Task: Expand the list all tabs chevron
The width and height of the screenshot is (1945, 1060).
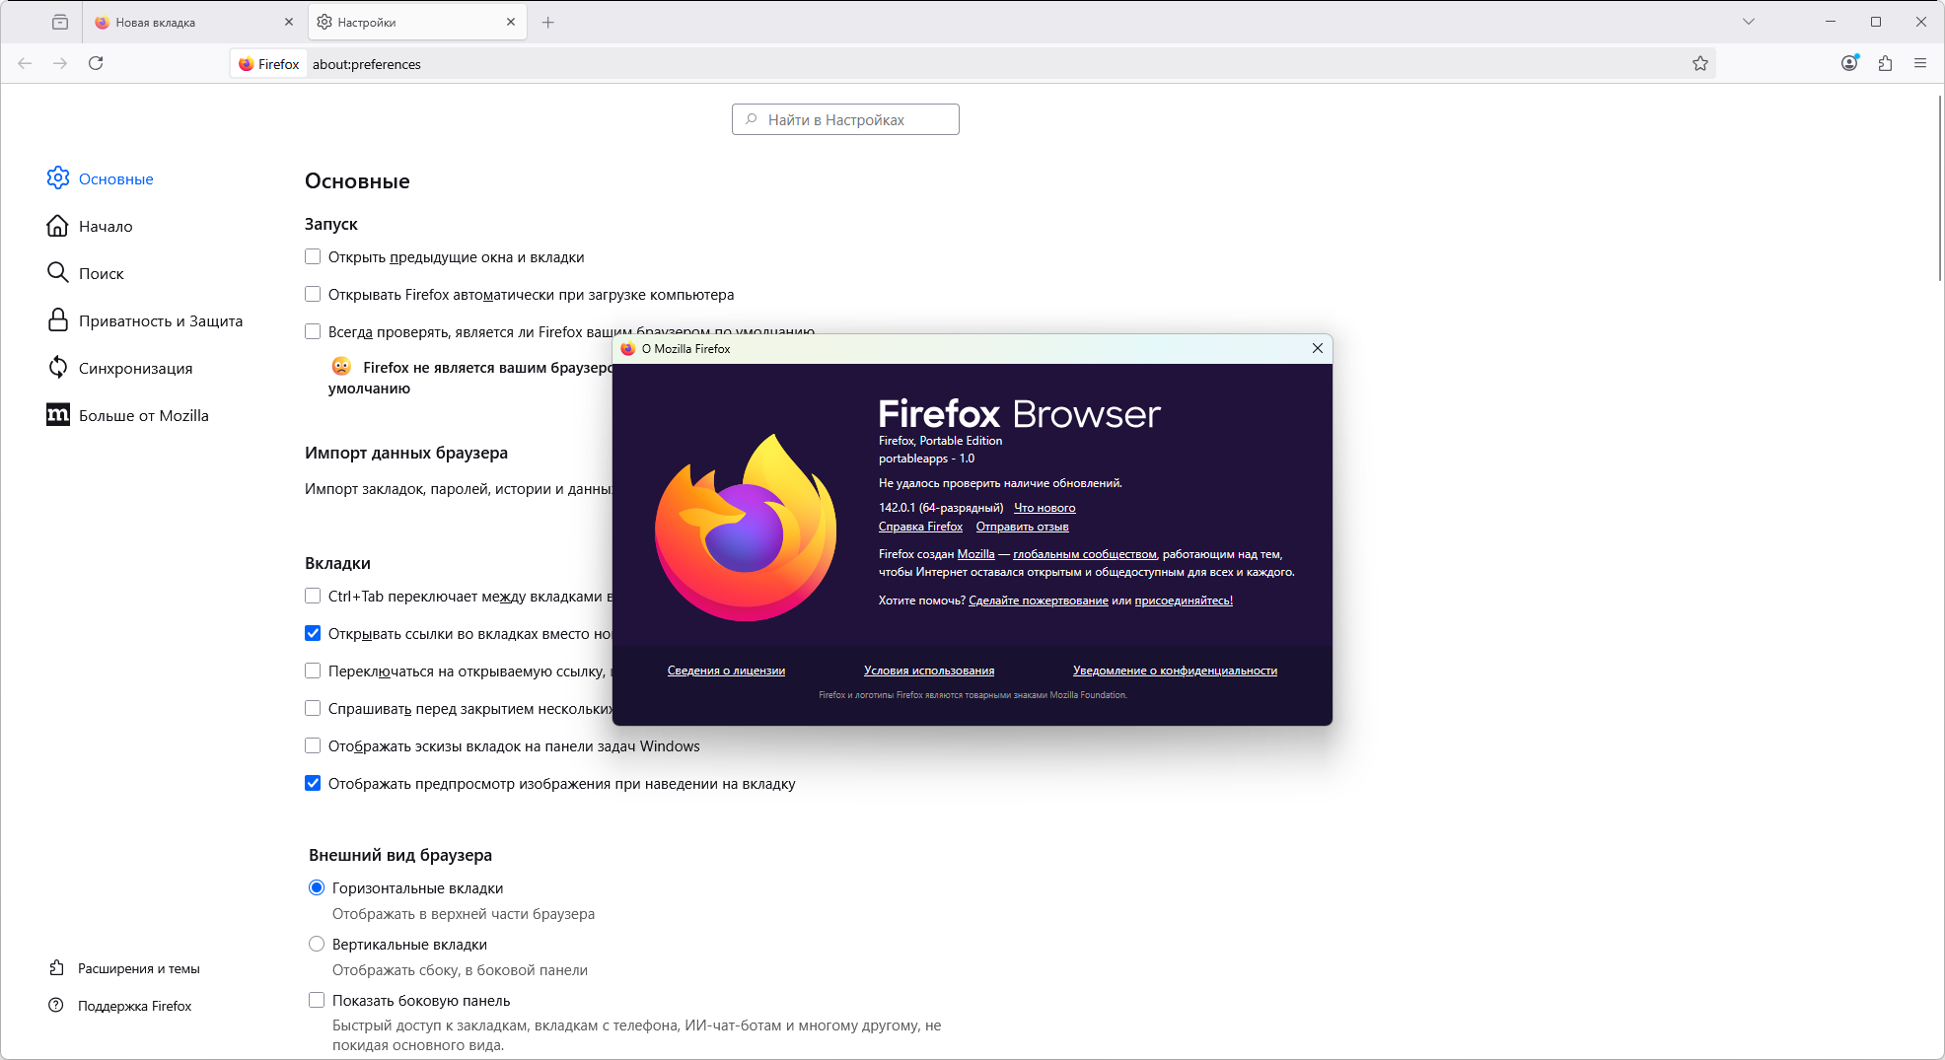Action: click(1749, 22)
